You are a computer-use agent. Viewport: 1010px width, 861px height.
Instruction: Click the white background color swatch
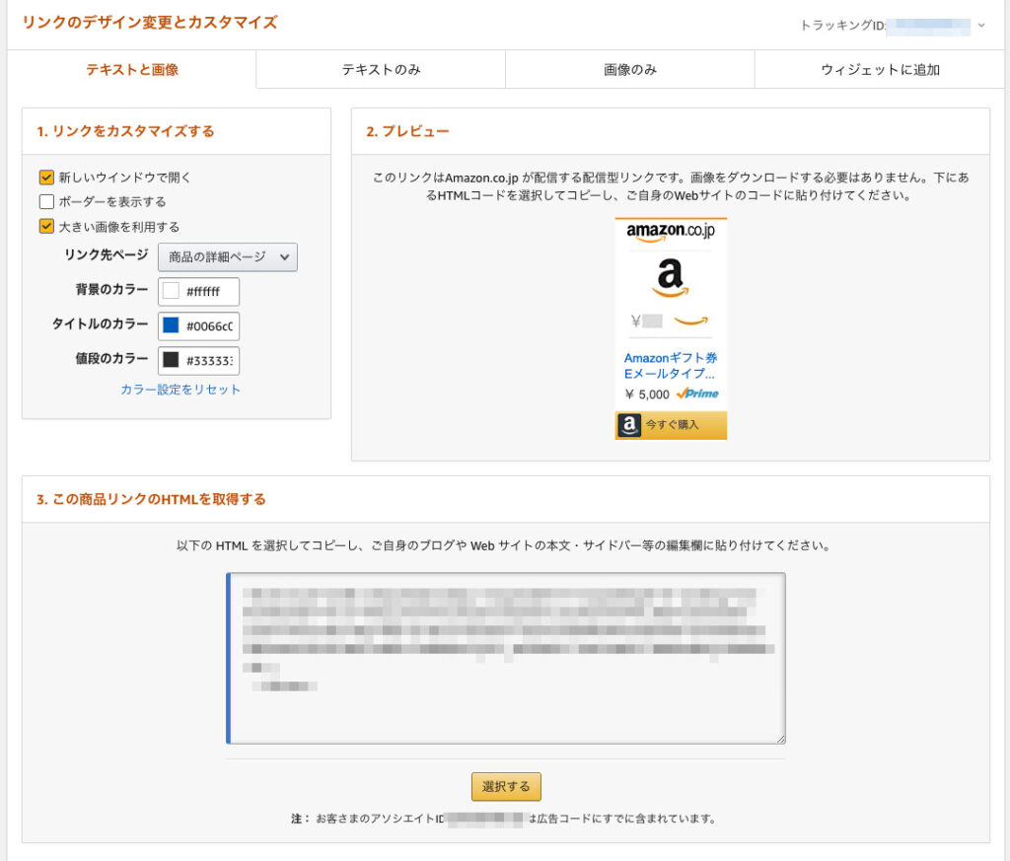[x=171, y=290]
